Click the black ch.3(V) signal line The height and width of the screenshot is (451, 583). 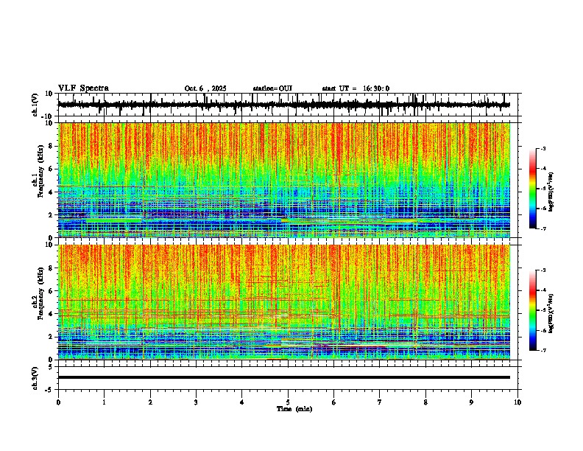[284, 377]
